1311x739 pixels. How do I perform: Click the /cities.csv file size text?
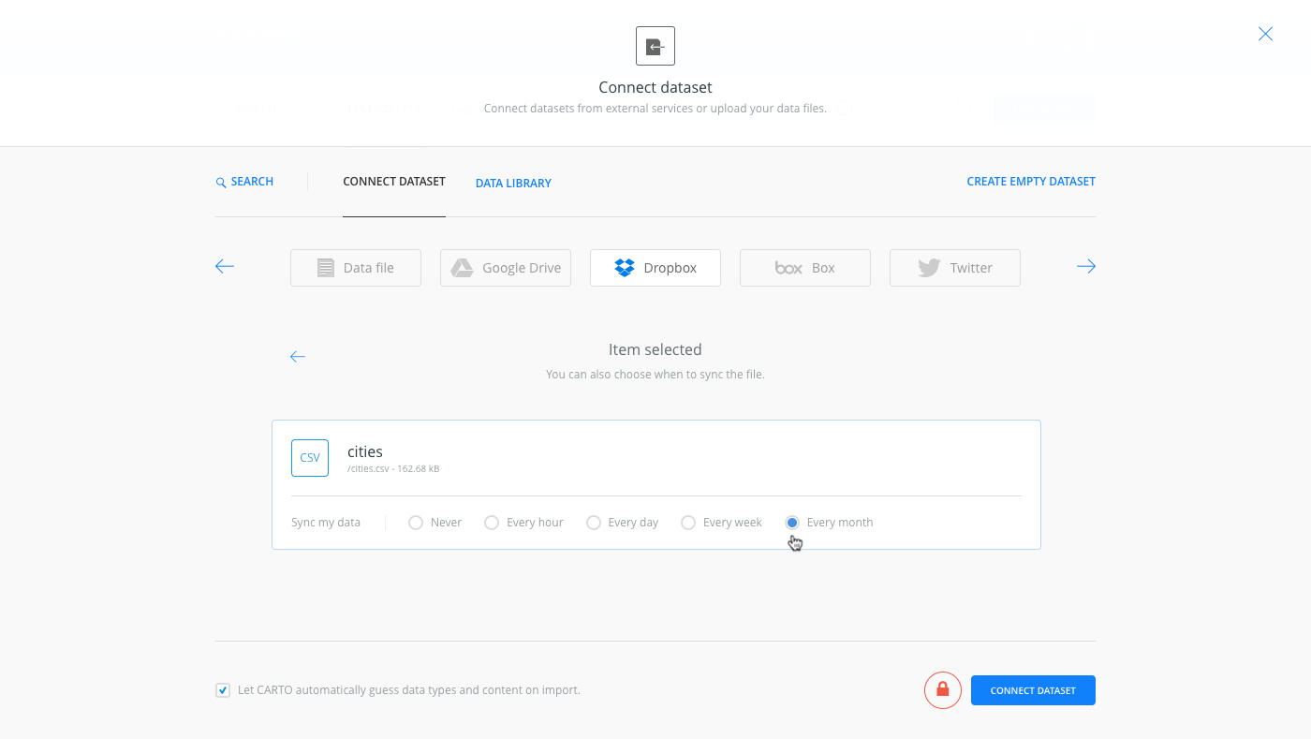tap(393, 469)
